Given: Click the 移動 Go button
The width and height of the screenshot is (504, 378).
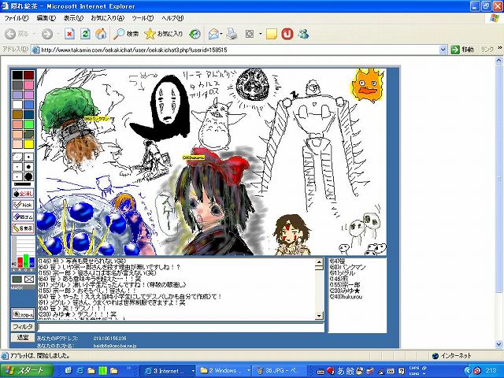Looking at the screenshot, I should coord(462,50).
